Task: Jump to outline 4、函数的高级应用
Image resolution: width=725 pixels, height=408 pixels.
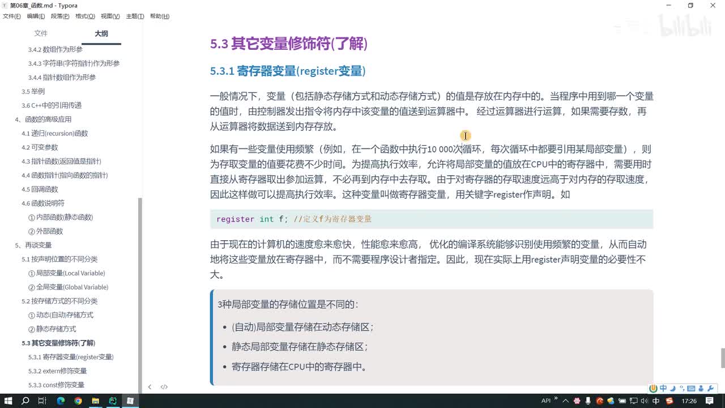Action: coord(43,119)
